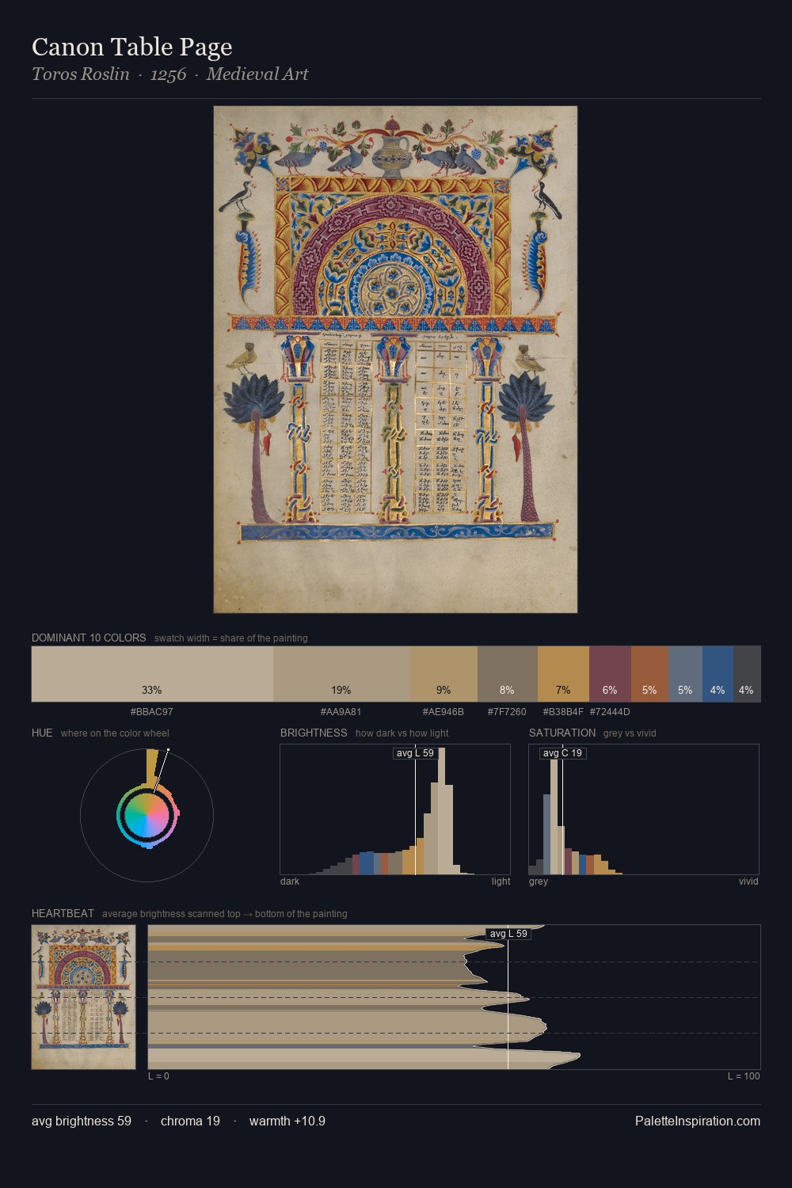792x1188 pixels.
Task: Click the 'avg L 59' marker in heartbeat chart
Action: point(508,934)
